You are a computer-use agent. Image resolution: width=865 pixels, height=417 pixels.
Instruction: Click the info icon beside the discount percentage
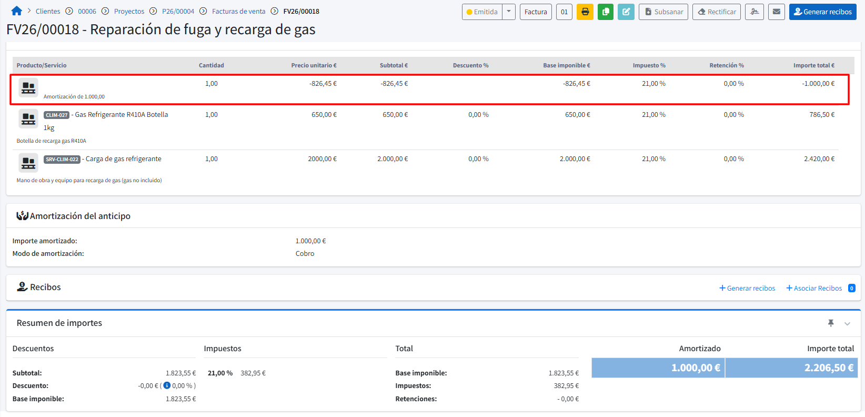pyautogui.click(x=167, y=385)
